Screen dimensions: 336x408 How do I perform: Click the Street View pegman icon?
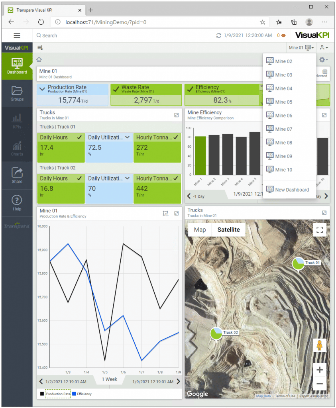tap(319, 345)
